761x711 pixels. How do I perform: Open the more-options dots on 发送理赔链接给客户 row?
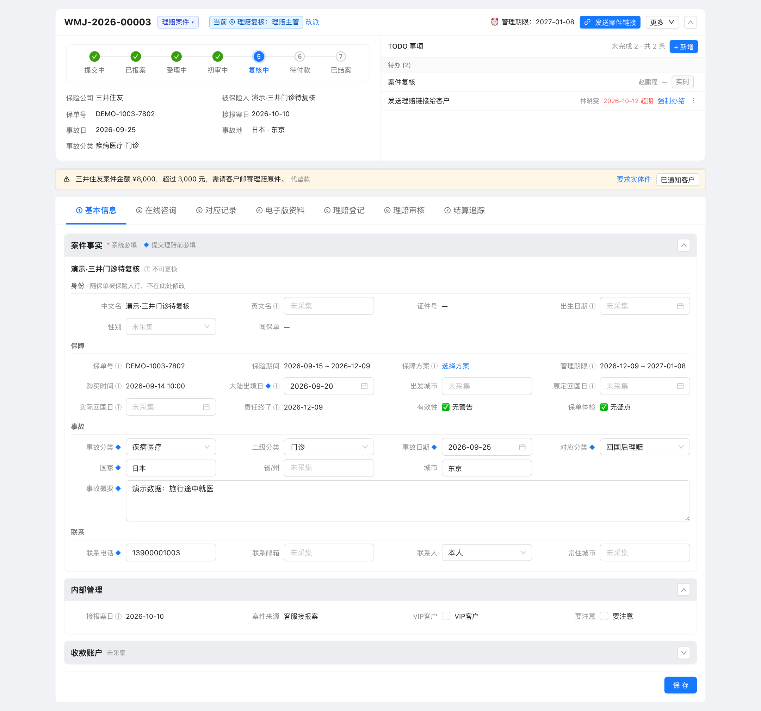pos(693,101)
